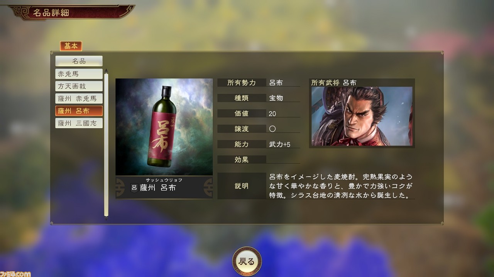Click the scrollbar up arrow
The width and height of the screenshot is (494, 277).
click(x=107, y=70)
